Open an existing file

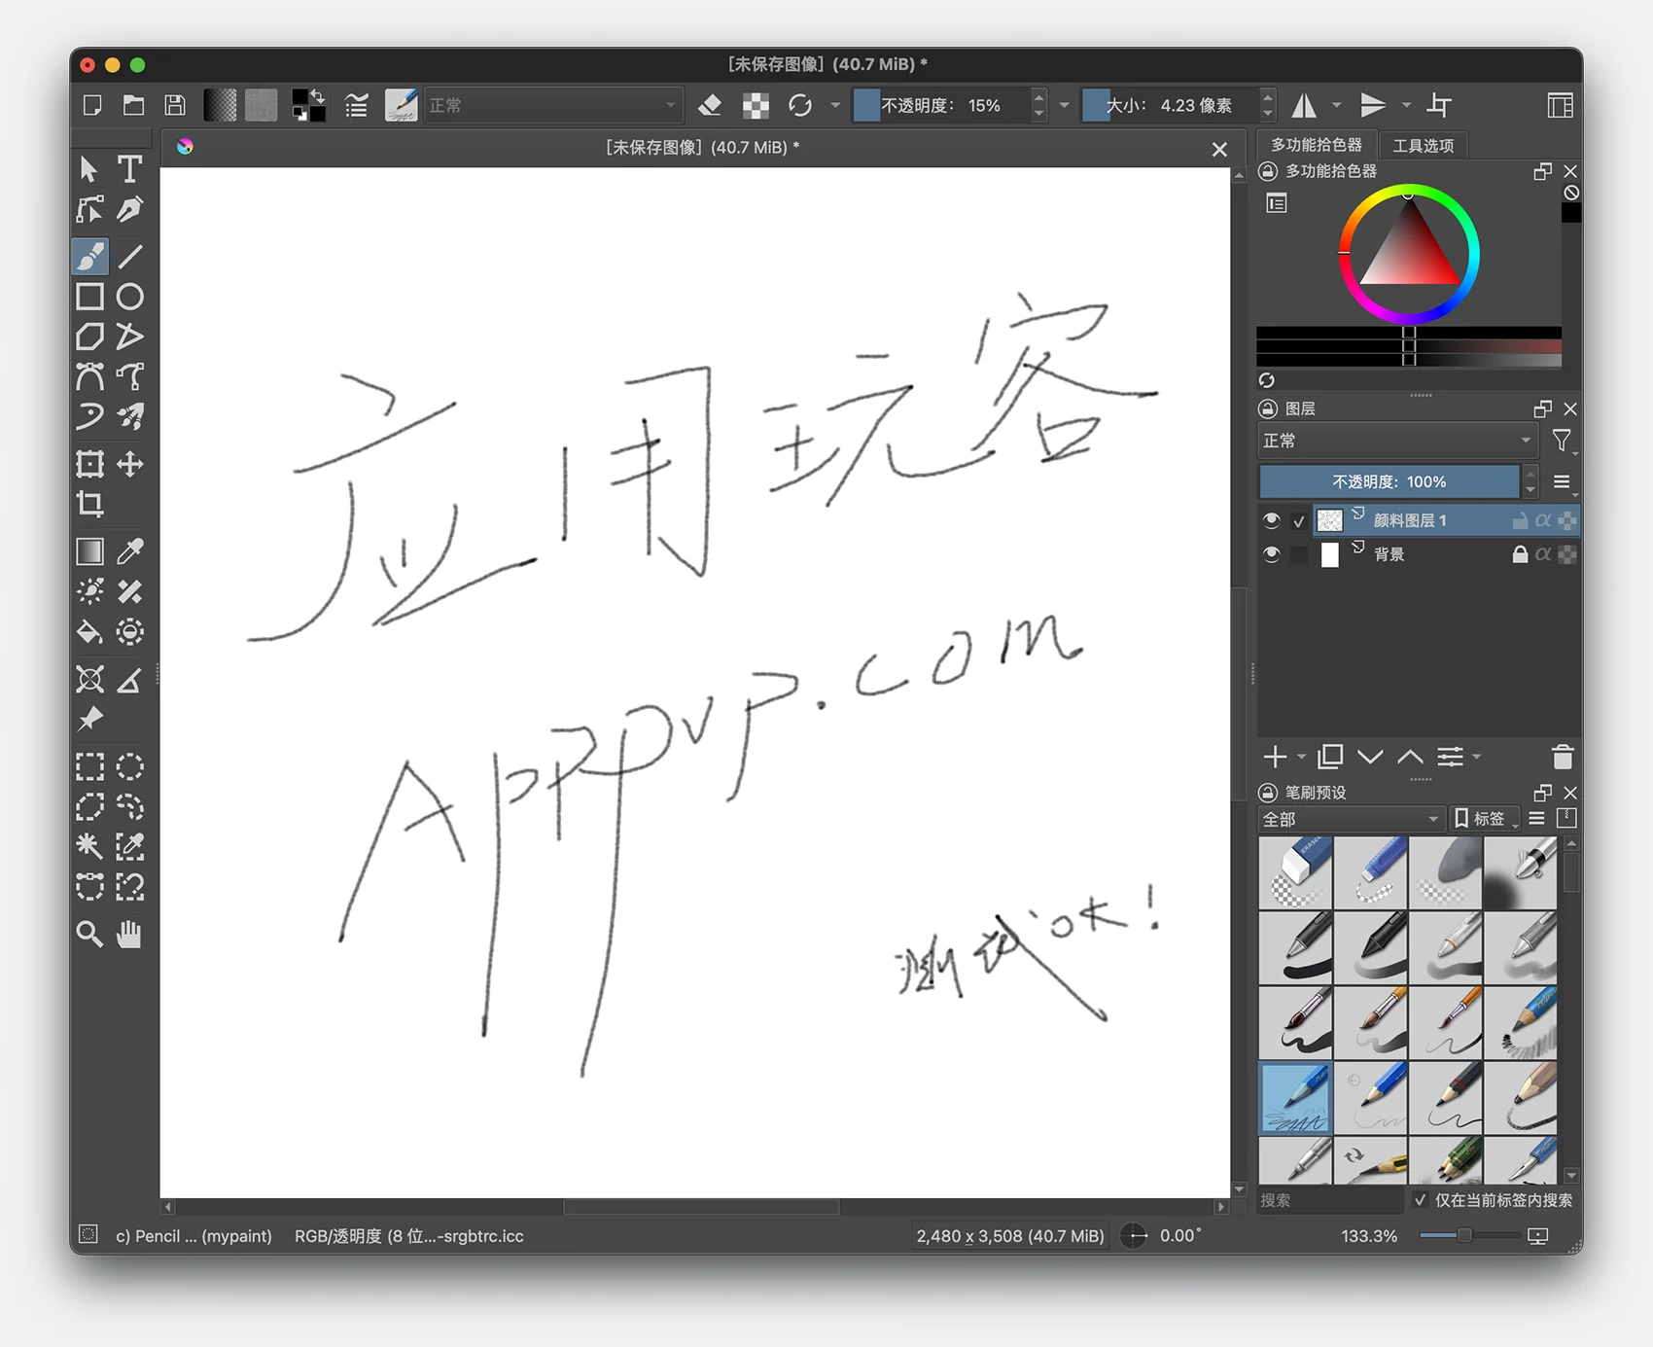[x=134, y=105]
